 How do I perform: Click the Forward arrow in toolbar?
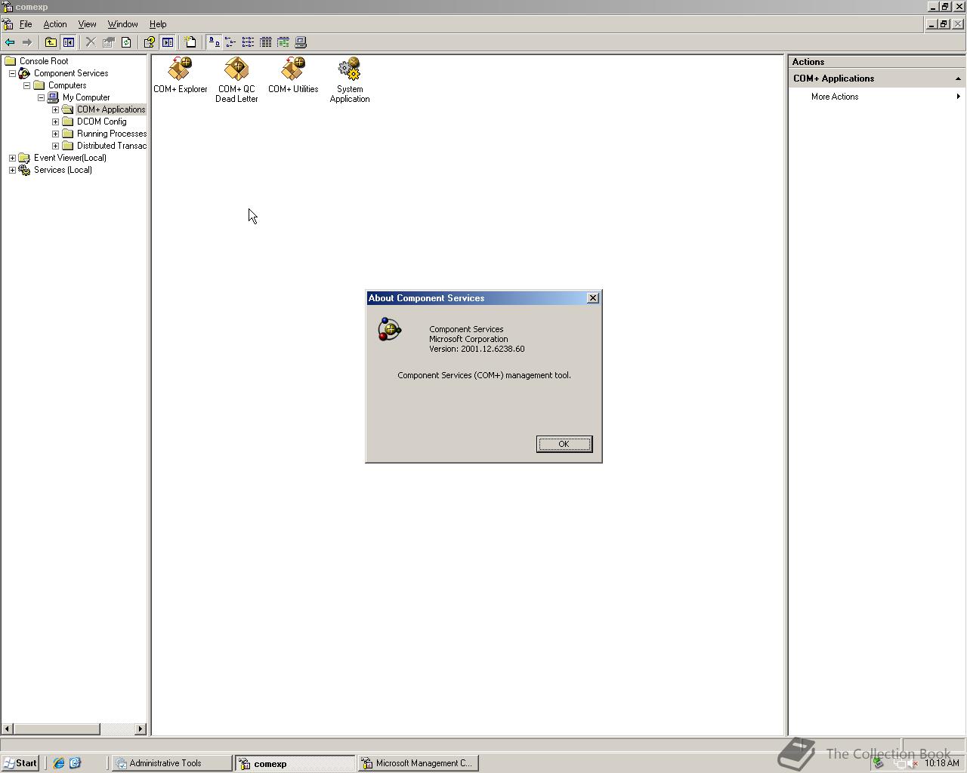pyautogui.click(x=27, y=42)
